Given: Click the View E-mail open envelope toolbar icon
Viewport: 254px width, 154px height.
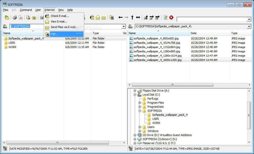Looking at the screenshot, I should [98, 17].
